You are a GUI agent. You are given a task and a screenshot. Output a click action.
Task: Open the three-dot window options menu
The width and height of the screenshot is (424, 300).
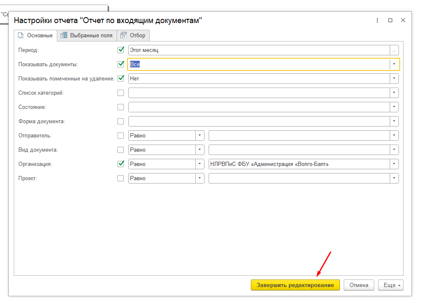tap(377, 20)
